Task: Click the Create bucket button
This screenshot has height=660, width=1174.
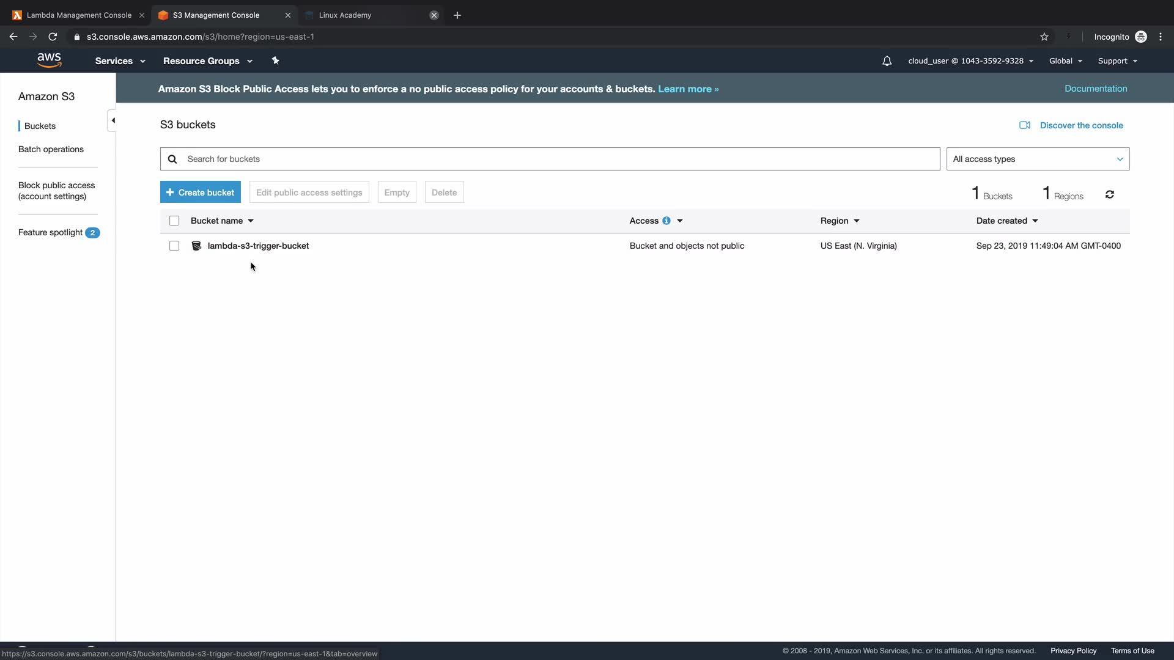Action: [200, 193]
